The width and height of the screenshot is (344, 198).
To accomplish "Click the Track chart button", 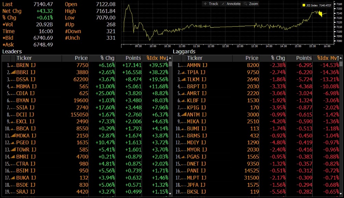I will (211, 4).
